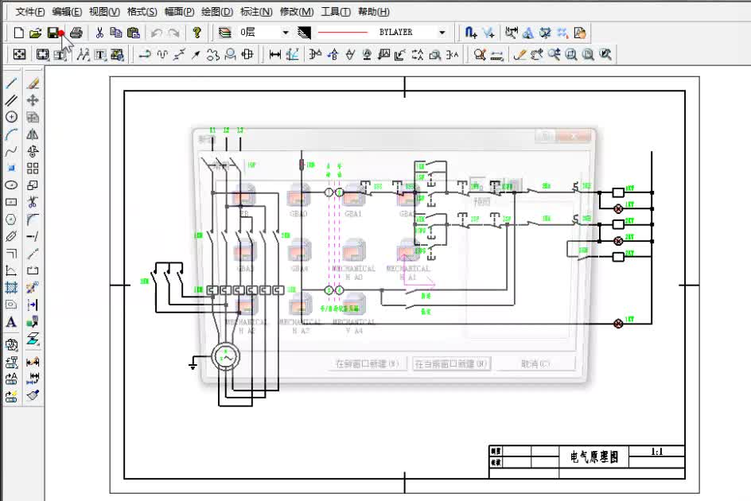Use the Hatch fill tool
Image resolution: width=751 pixels, height=501 pixels.
(x=11, y=287)
